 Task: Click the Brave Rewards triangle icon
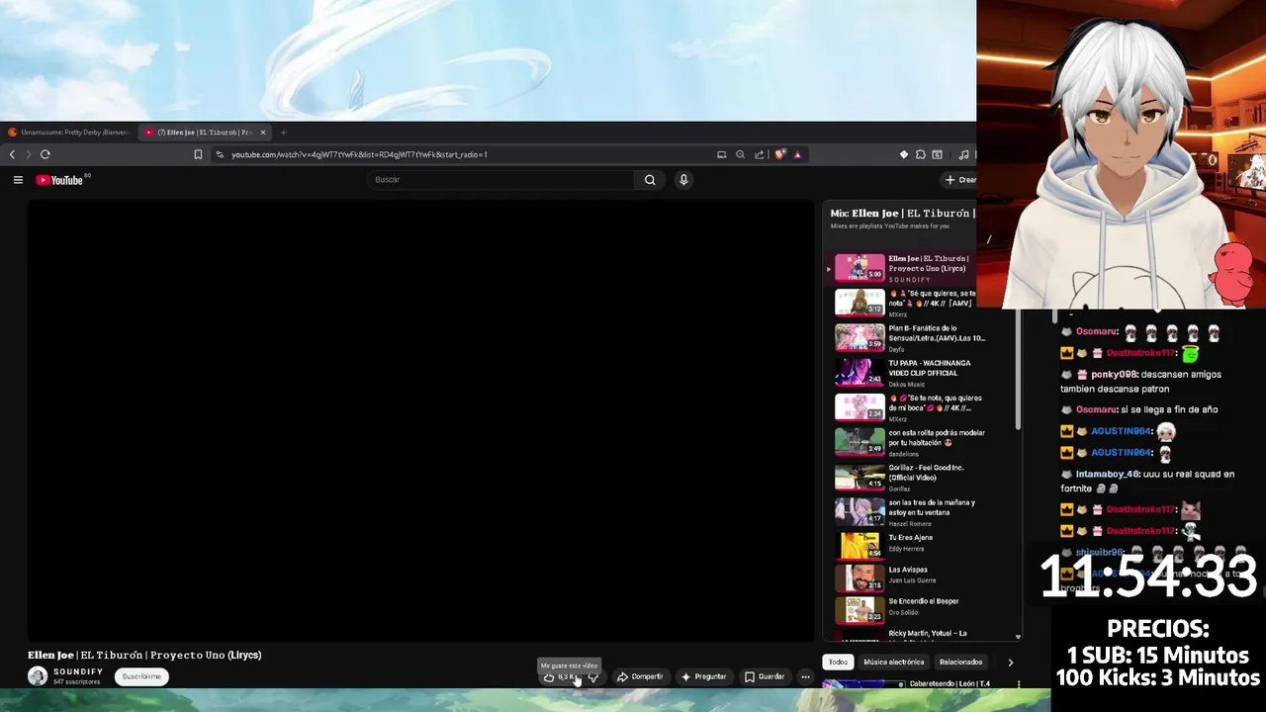pyautogui.click(x=797, y=154)
